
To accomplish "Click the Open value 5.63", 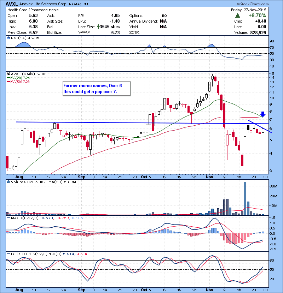I will point(33,16).
